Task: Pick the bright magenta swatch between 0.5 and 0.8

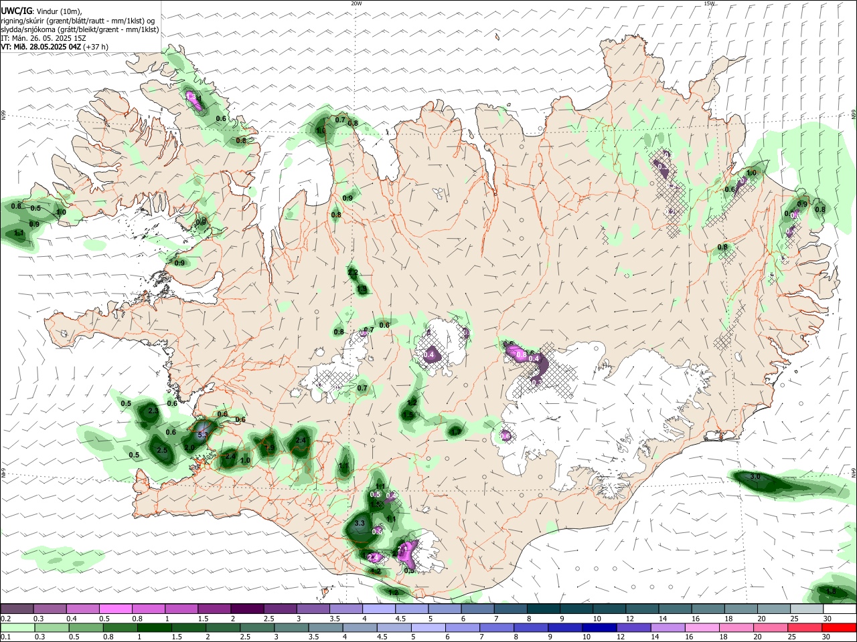Action: [115, 609]
